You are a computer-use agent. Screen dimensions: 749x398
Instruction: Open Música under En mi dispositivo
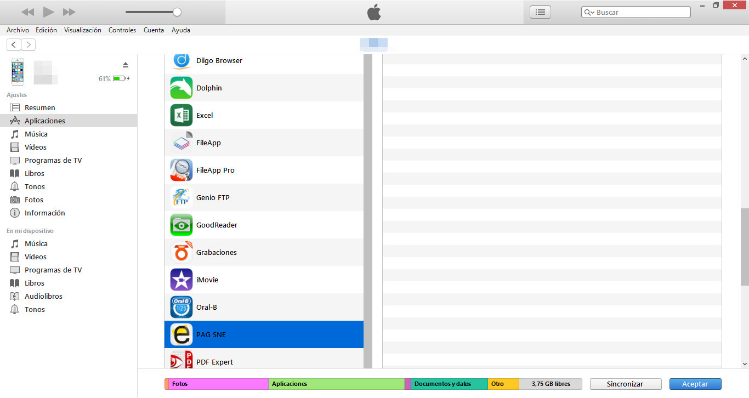[x=69, y=243]
